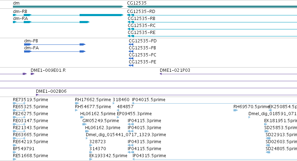Select CG12535-PD protein label
Image resolution: width=297 pixels, height=161 pixels.
pos(143,41)
